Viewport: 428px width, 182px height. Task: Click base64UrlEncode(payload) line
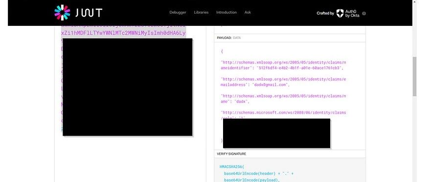point(252,180)
